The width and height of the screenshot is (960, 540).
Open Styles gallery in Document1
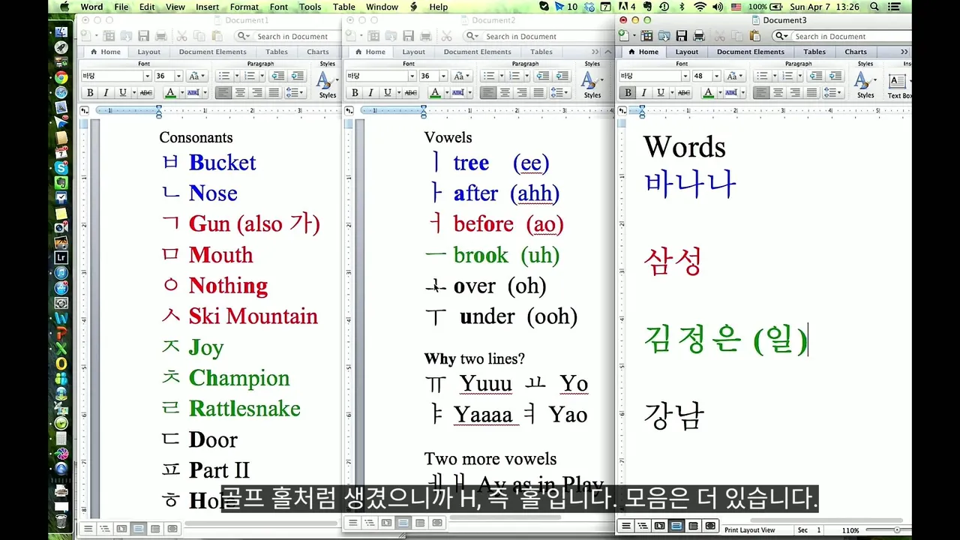pyautogui.click(x=327, y=85)
